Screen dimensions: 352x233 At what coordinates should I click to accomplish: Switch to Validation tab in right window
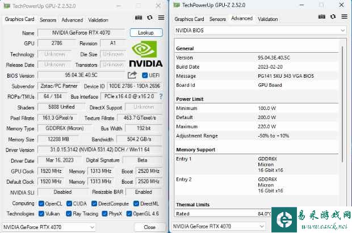tap(267, 19)
